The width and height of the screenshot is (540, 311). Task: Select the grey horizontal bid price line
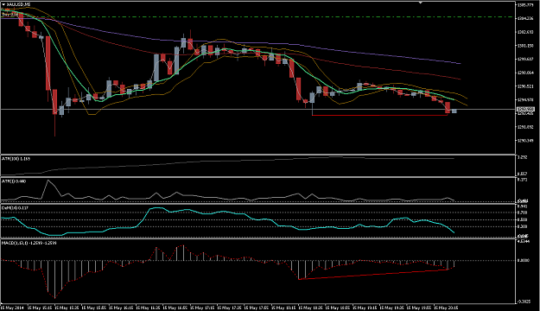click(257, 110)
